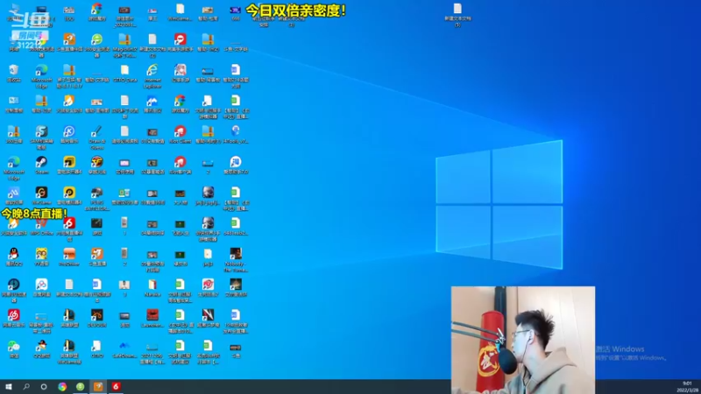The image size is (701, 394).
Task: Open the Windows Start menu
Action: [8, 386]
